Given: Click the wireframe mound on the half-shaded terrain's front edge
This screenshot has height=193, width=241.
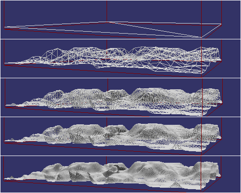Looking at the screenshot, I should click(x=177, y=112).
